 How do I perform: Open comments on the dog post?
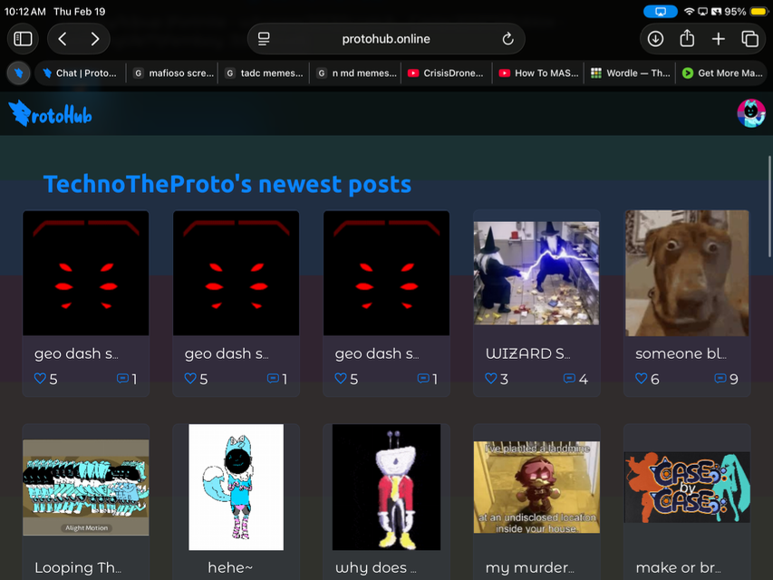720,379
